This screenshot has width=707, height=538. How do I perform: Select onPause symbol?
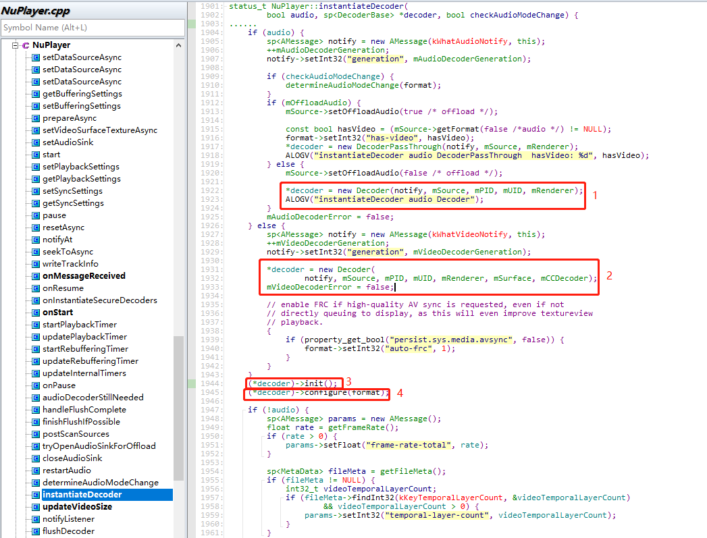point(59,385)
